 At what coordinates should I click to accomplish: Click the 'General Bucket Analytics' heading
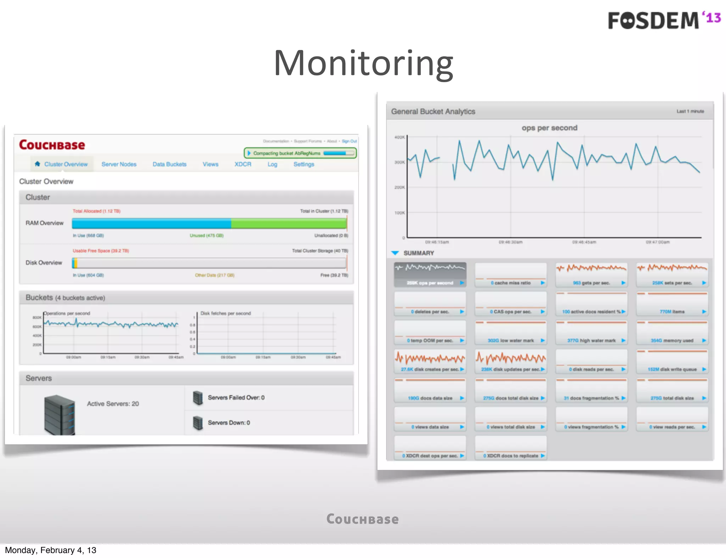[433, 111]
